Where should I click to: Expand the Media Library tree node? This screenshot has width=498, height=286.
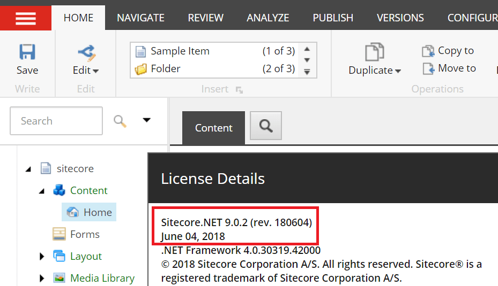(42, 279)
